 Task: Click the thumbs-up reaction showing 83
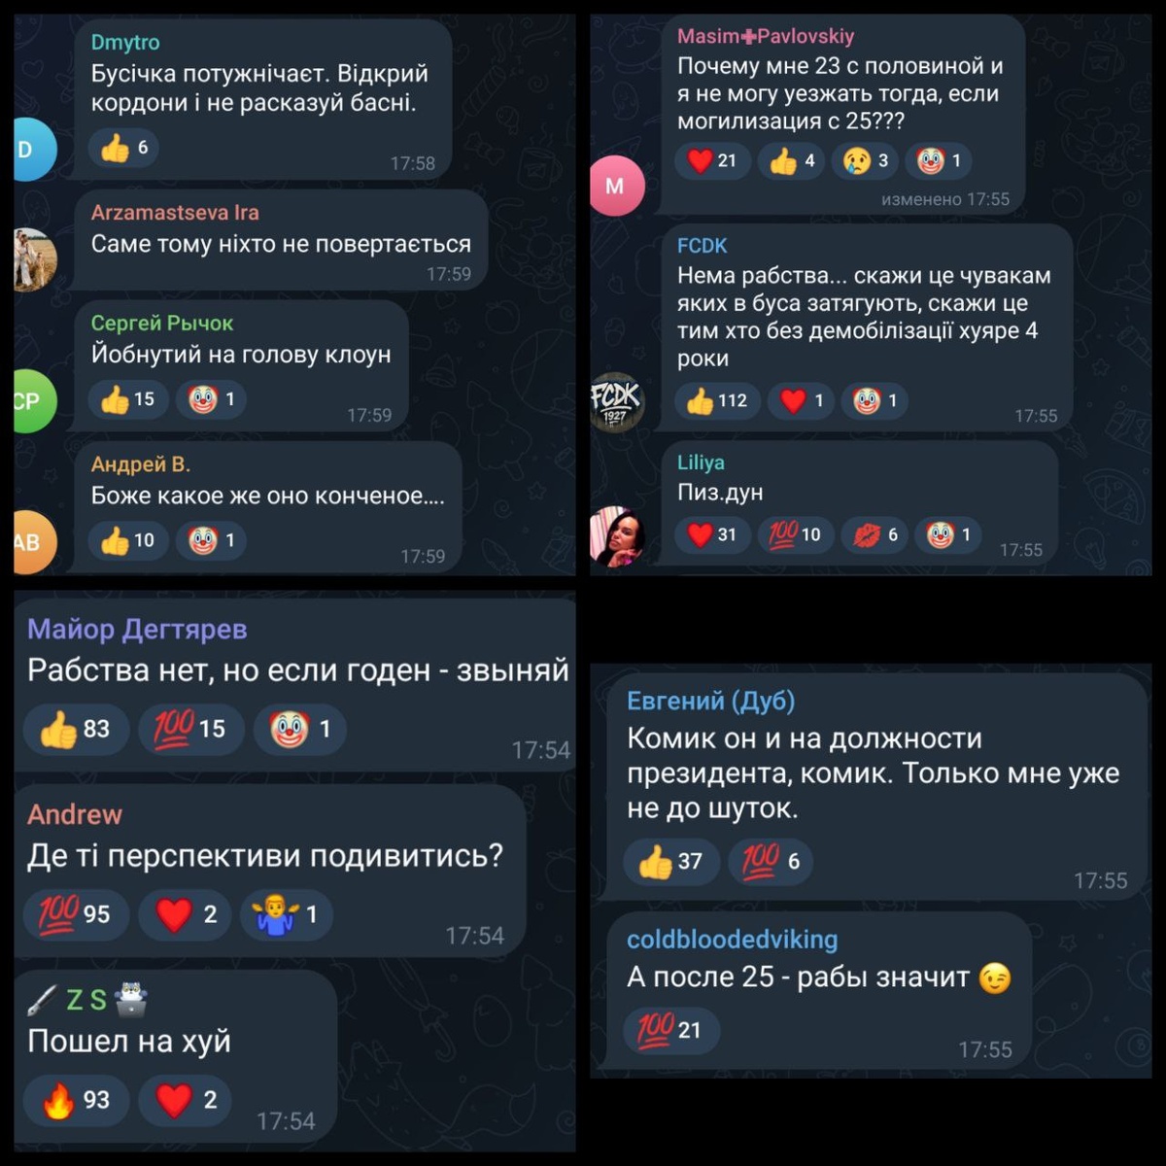[76, 729]
